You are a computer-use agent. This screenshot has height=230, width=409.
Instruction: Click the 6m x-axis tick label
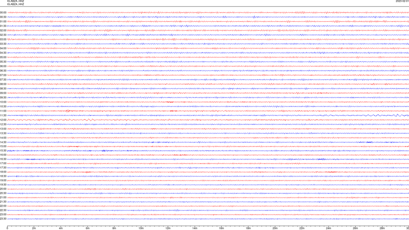point(88,228)
